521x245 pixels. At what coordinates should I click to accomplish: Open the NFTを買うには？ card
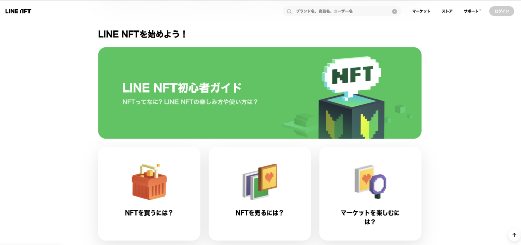click(149, 194)
